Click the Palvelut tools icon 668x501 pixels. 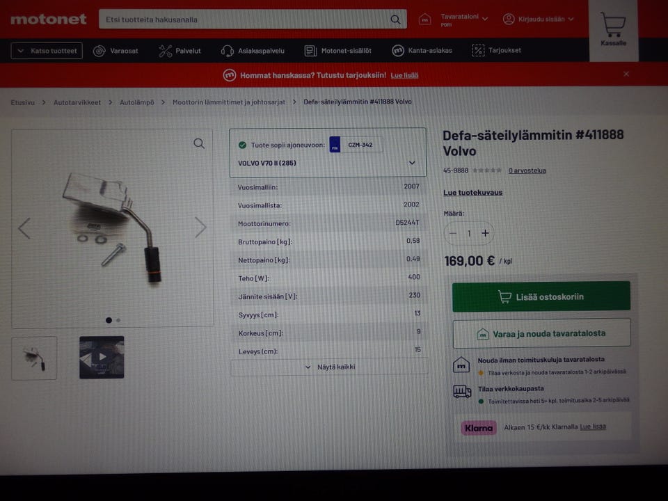tap(166, 51)
